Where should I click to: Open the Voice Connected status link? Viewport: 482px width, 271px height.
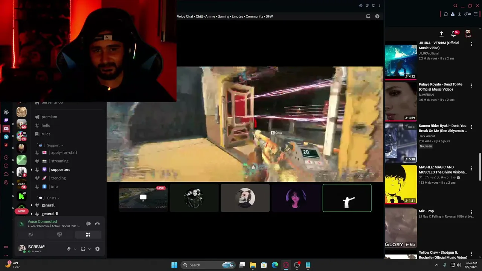pos(42,222)
